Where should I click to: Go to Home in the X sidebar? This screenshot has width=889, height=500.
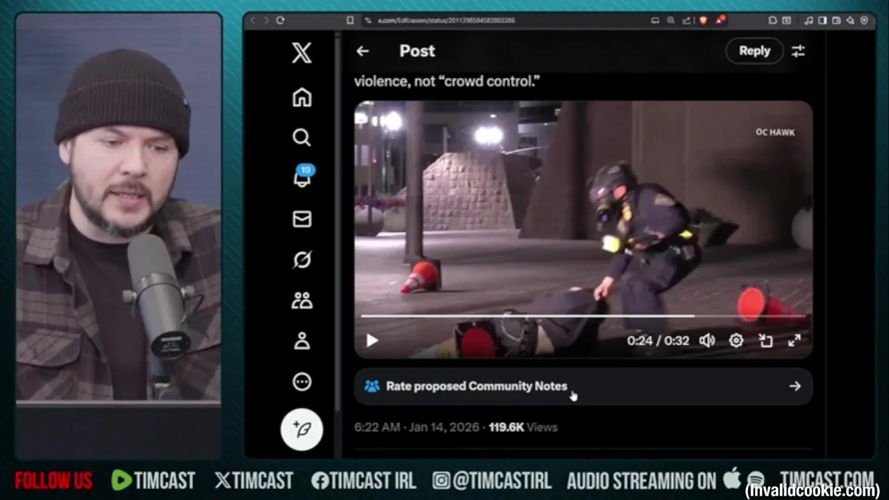tap(301, 97)
